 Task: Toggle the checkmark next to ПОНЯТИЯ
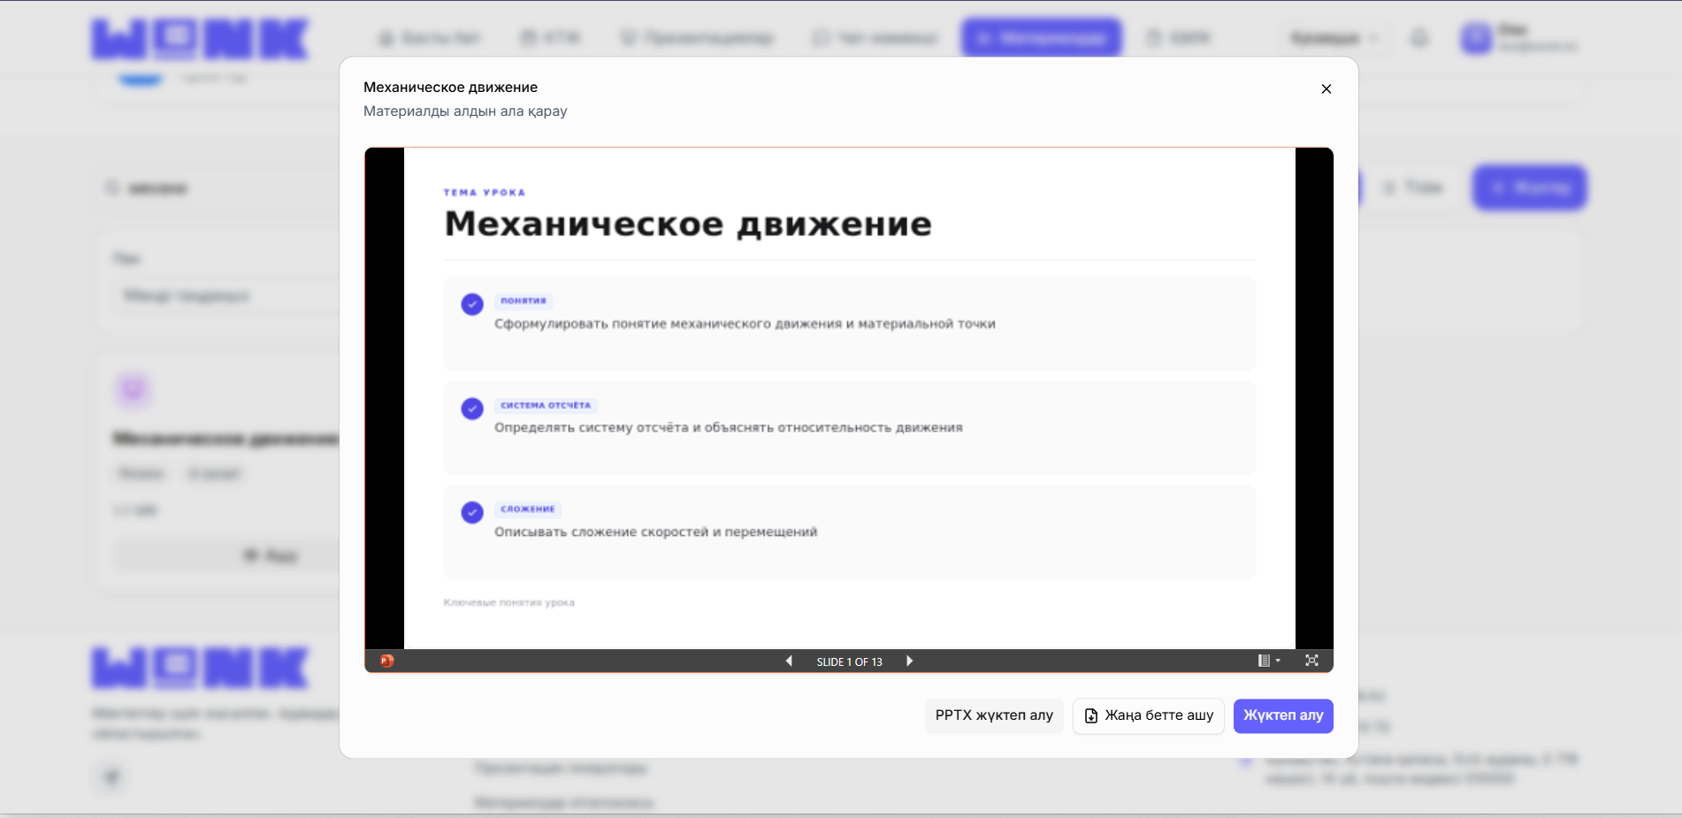tap(471, 303)
